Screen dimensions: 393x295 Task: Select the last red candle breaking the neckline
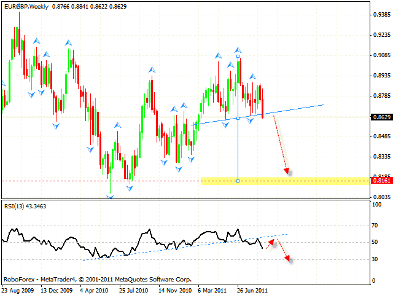click(263, 108)
